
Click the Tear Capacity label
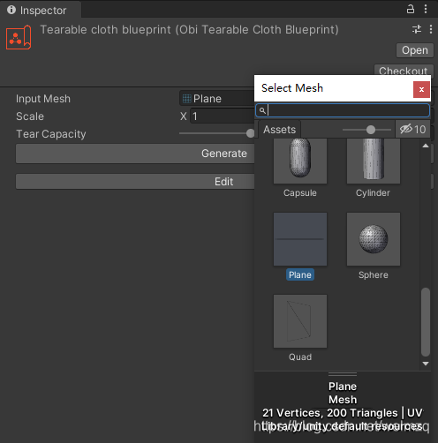tap(51, 134)
